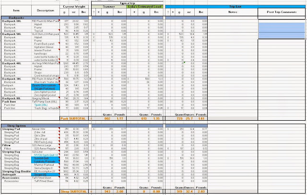Screen dimensions: 307x195
Task: Click the Tyvek (30L) cell
Action: 46,105
